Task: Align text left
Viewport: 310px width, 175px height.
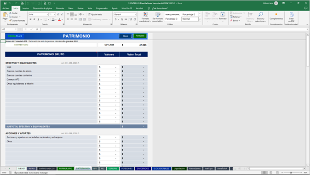Action: pos(68,19)
